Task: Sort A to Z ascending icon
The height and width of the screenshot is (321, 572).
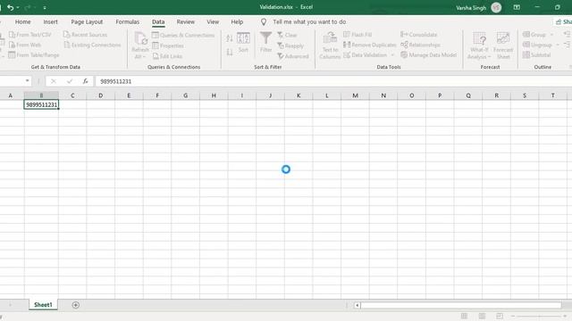Action: pyautogui.click(x=230, y=38)
